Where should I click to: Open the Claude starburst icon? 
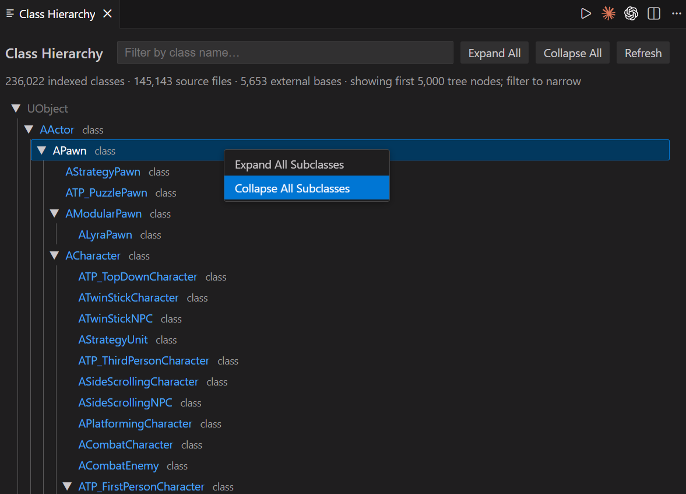(608, 13)
